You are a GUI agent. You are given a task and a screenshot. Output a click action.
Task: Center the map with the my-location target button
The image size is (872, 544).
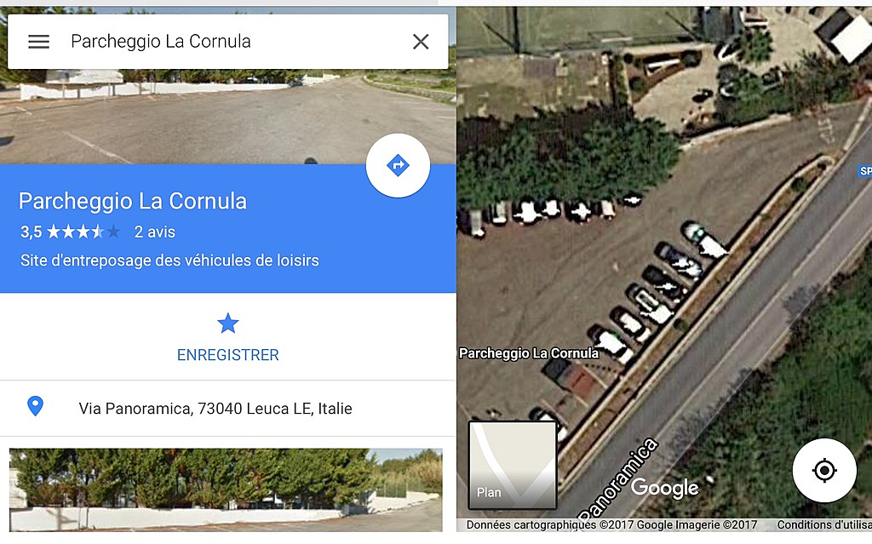[x=824, y=471]
